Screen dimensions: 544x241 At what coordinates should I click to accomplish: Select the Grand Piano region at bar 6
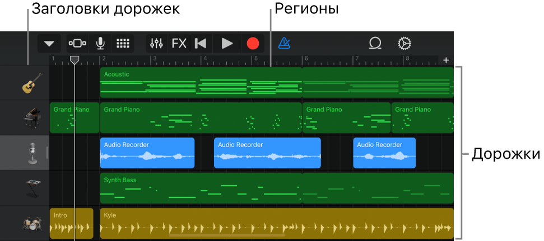347,118
